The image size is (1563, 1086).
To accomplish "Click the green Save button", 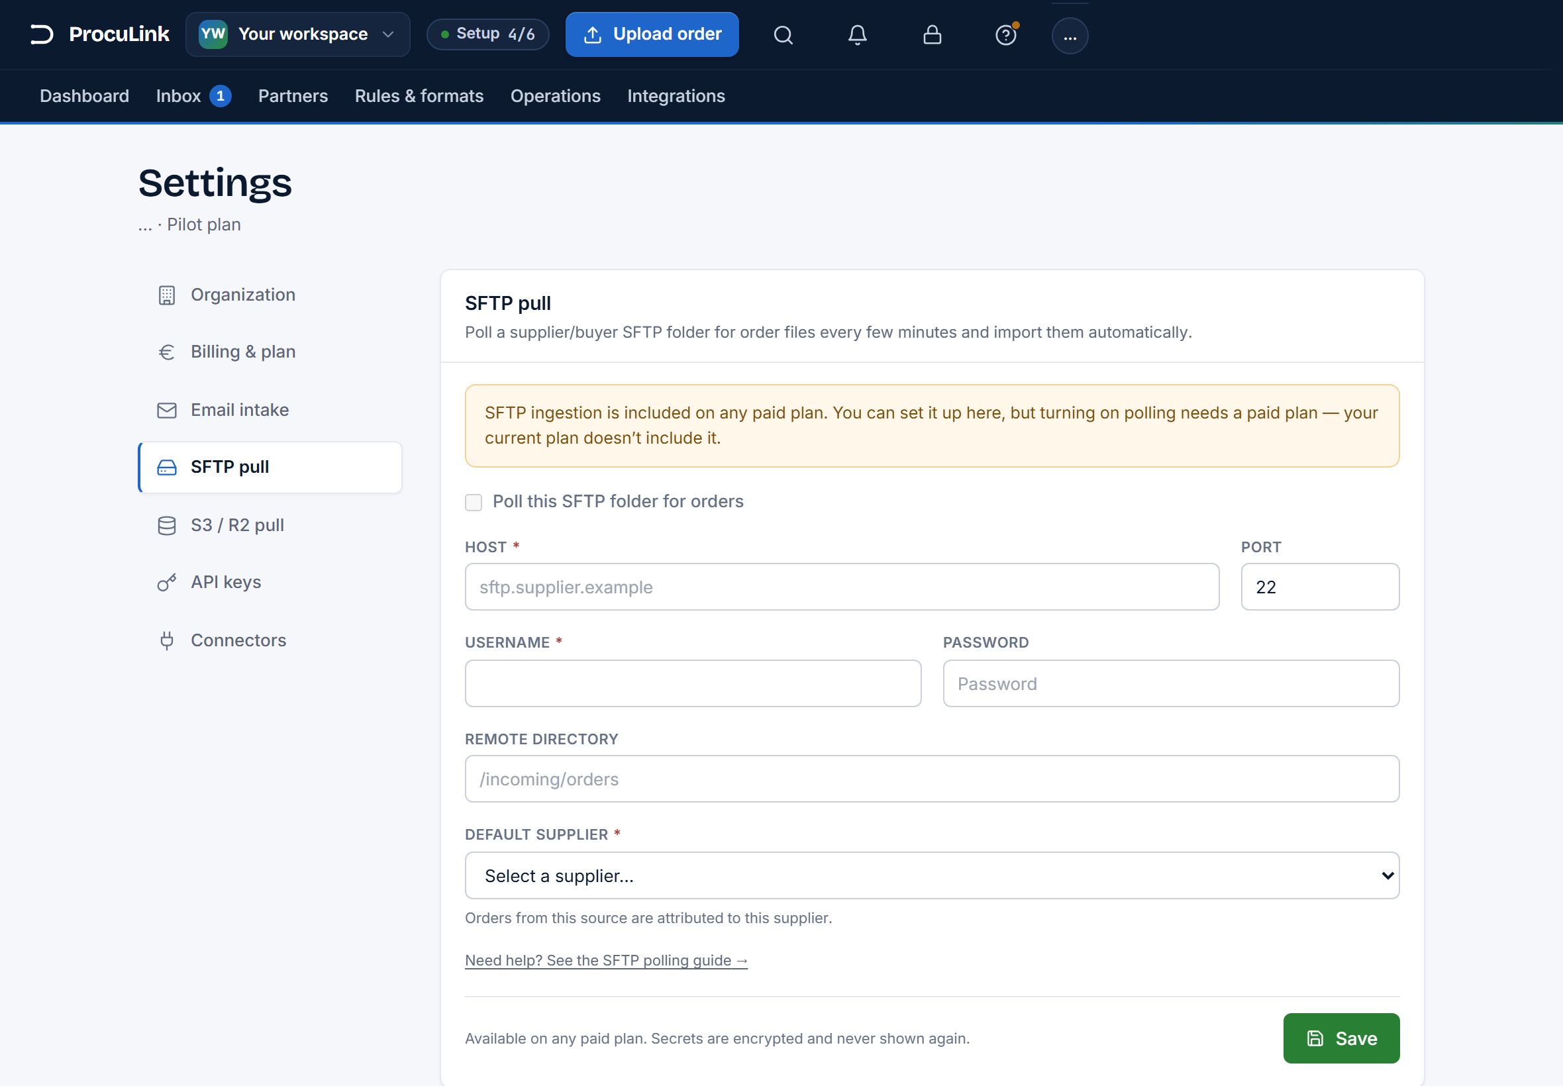I will click(x=1341, y=1038).
